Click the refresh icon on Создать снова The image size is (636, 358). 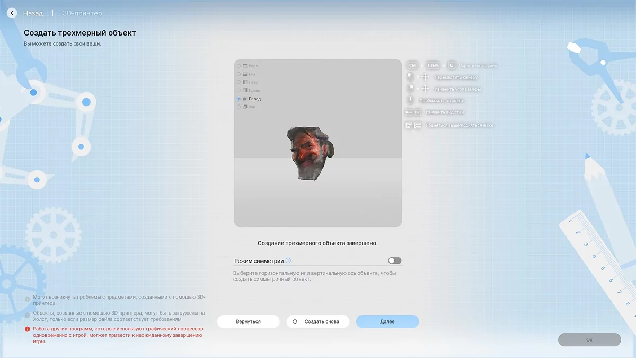(x=295, y=321)
